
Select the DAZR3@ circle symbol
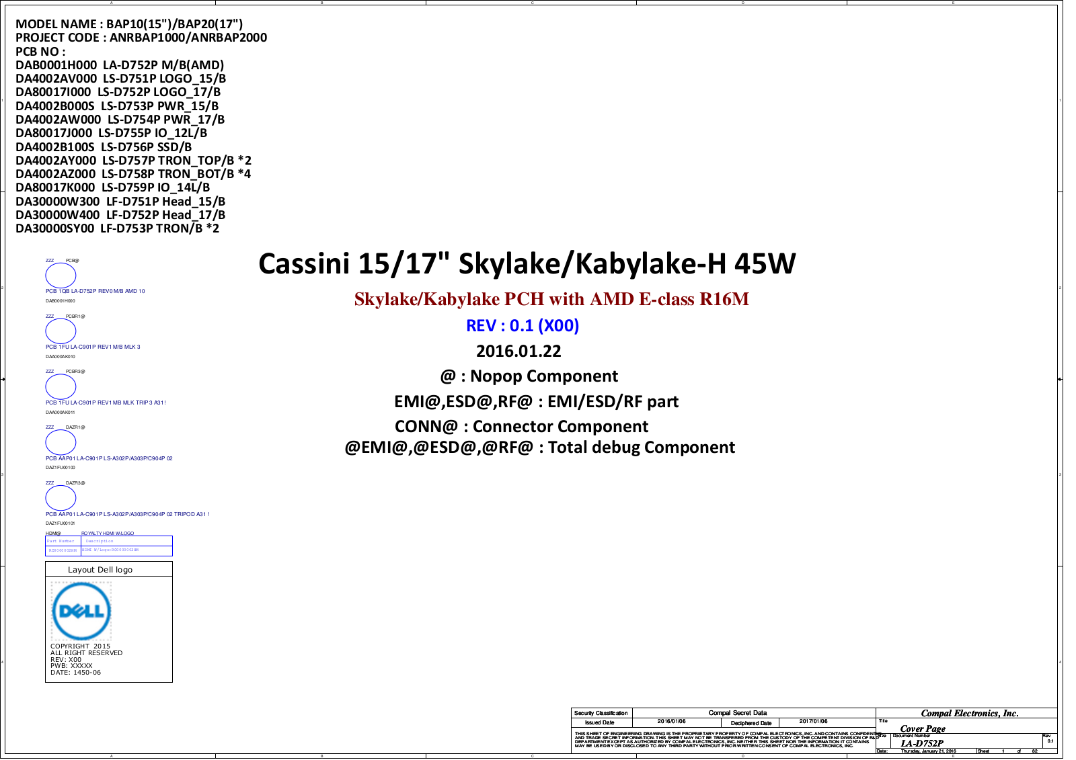(x=61, y=499)
